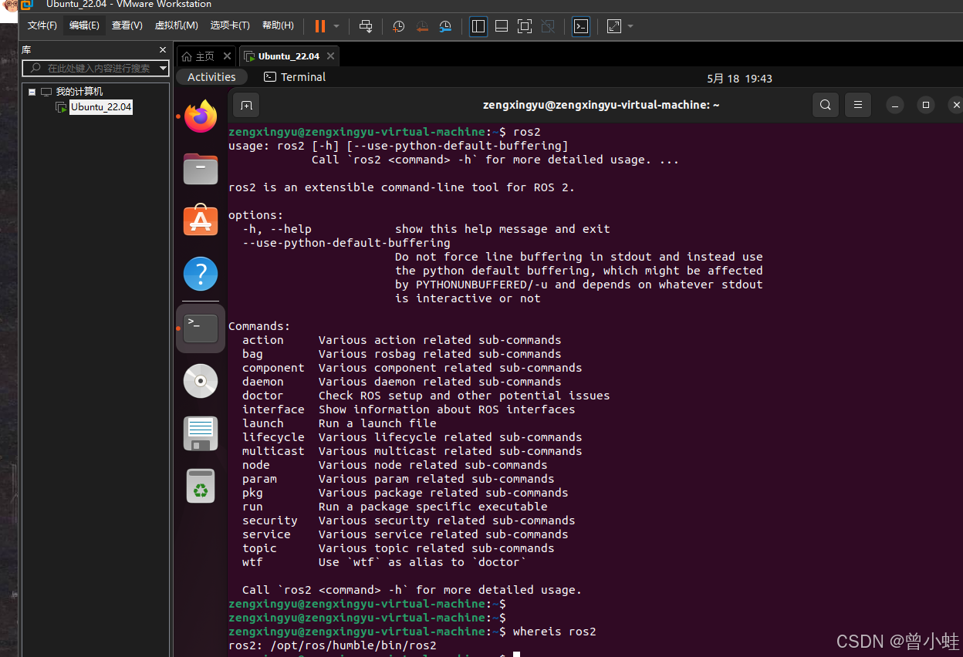Select 我的计算机 in the library tree
963x657 pixels.
tap(79, 92)
